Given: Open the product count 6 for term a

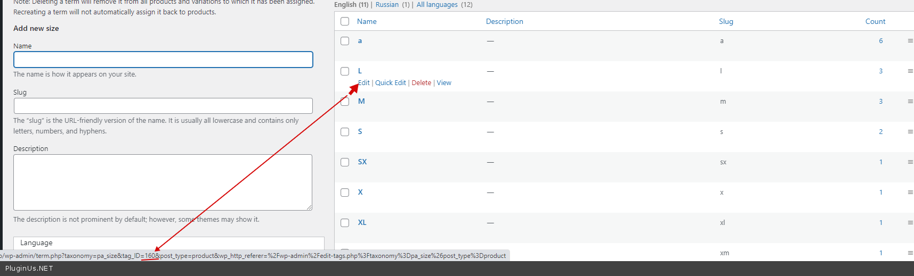Looking at the screenshot, I should (x=880, y=41).
